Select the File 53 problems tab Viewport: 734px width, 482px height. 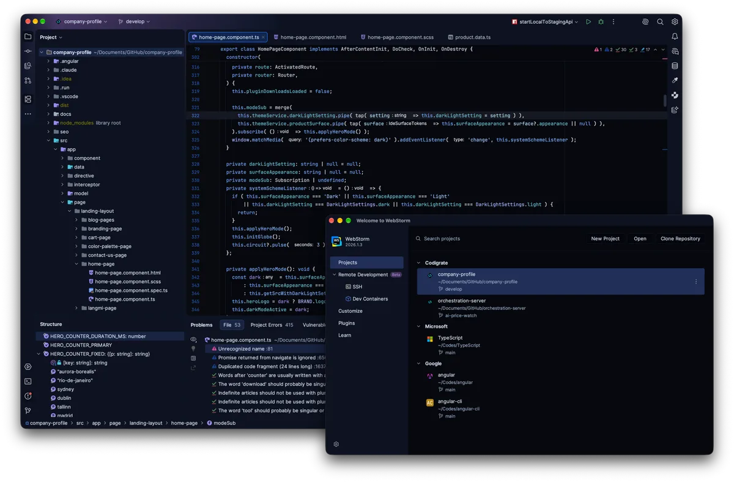[232, 325]
